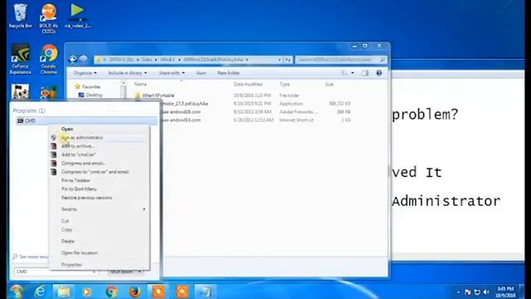531x299 pixels.
Task: Click the taskbar clock showing time and date
Action: point(505,292)
